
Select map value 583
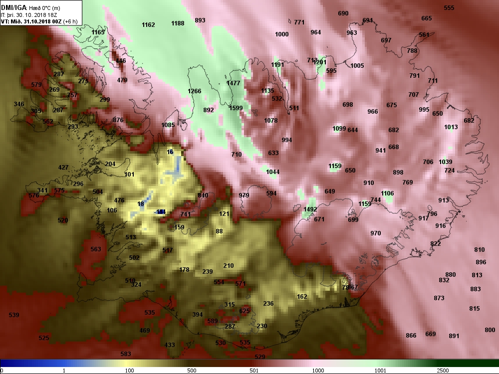tap(126, 354)
